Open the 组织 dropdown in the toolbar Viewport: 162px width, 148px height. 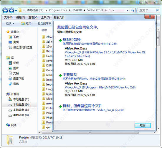(10, 23)
